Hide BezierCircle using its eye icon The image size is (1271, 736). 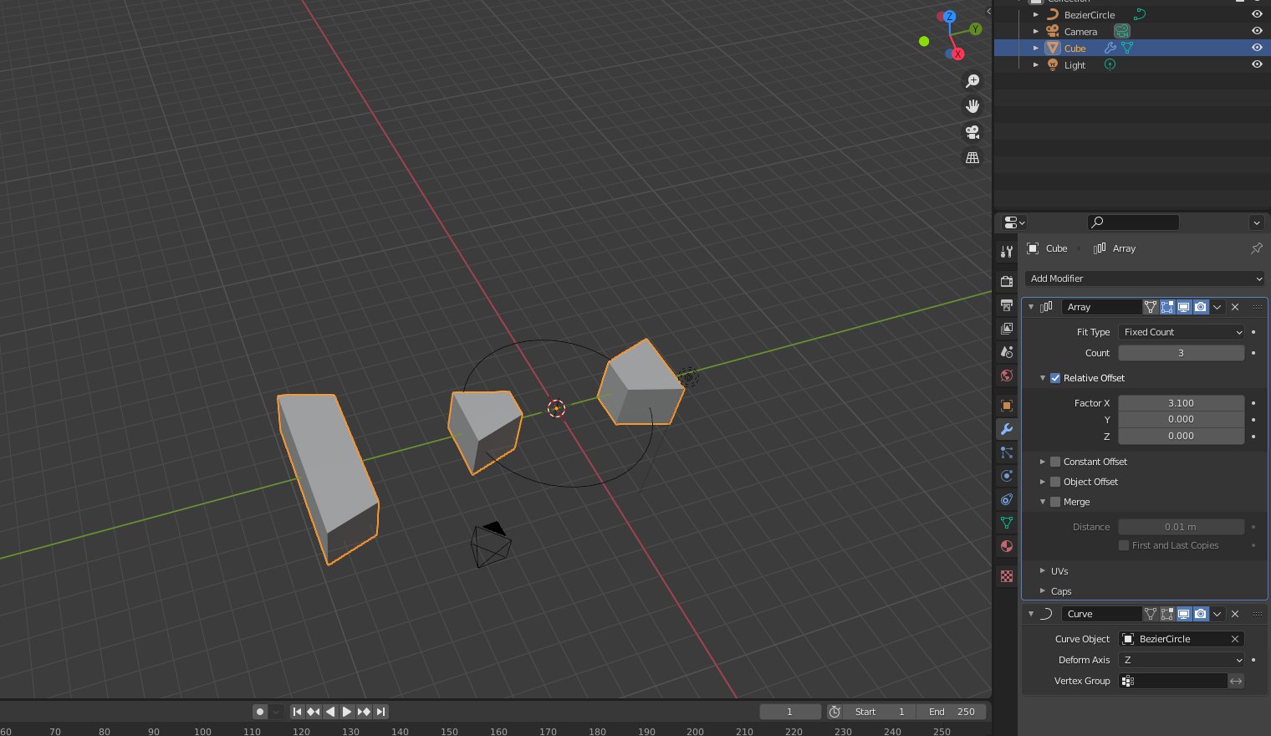click(x=1257, y=14)
